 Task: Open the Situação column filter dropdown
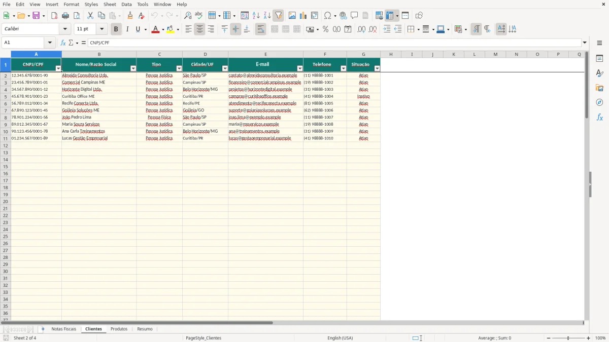tap(377, 68)
